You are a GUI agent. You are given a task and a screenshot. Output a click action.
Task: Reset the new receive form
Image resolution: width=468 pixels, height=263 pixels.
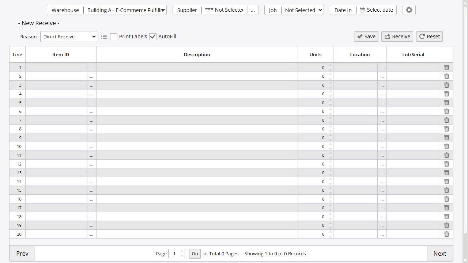pos(429,36)
